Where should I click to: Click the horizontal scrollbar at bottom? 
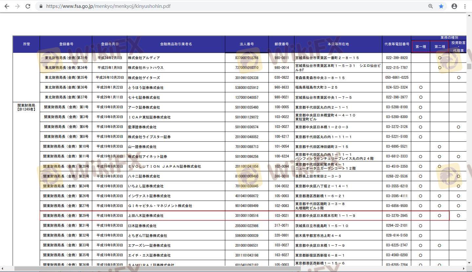tap(157, 269)
